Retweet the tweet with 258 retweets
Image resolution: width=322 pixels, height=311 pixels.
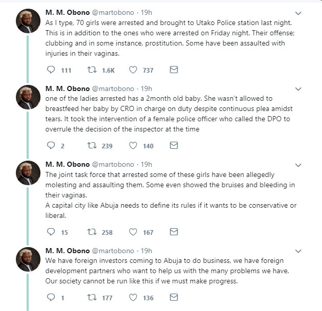pos(92,232)
